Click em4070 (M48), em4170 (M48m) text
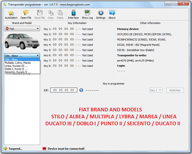Image resolution: width=192 pixels, height=154 pixels. tap(135, 61)
